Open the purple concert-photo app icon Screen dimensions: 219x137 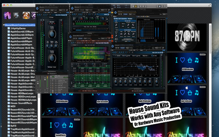tap(7, 15)
